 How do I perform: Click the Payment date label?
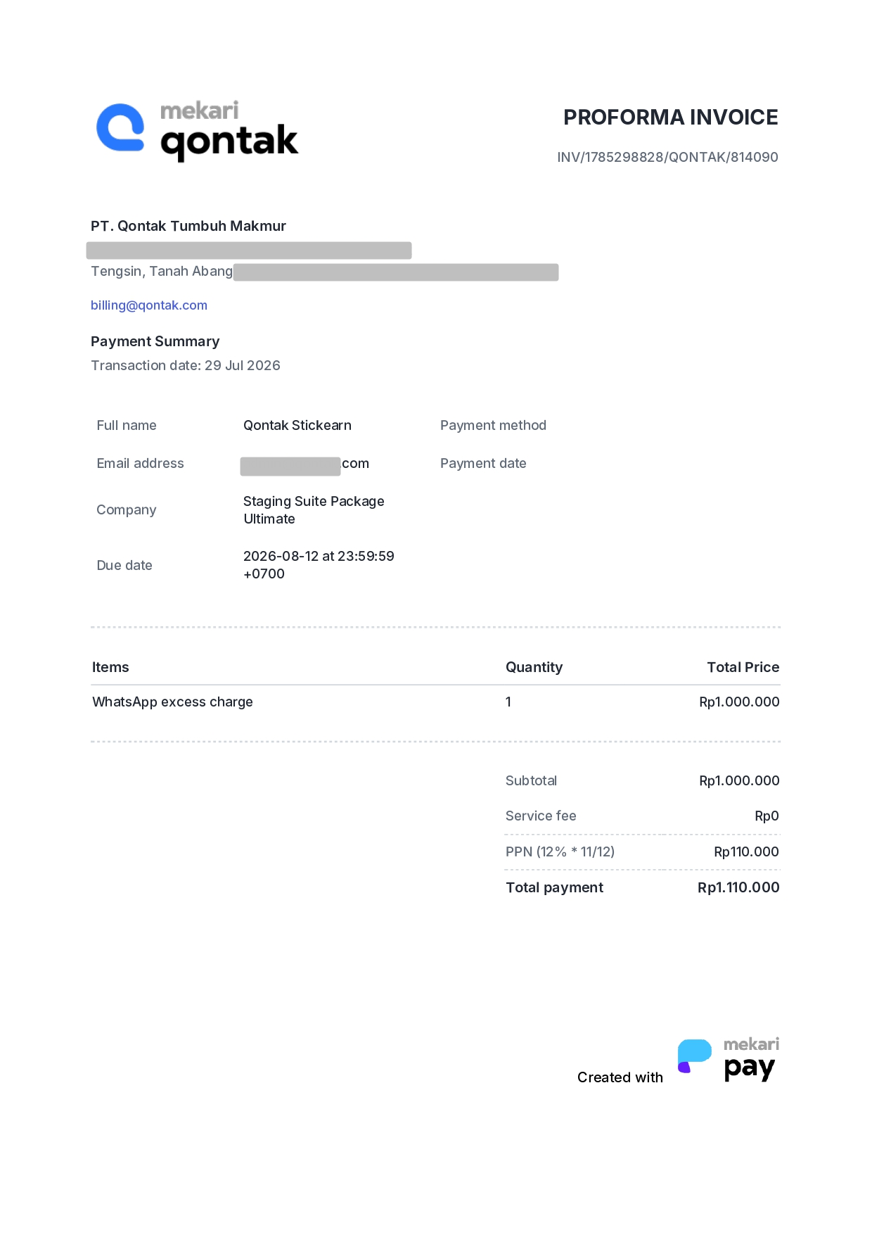(x=483, y=463)
